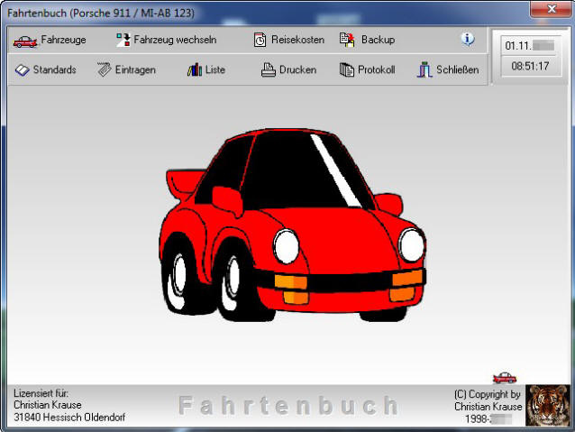Select Drucken text label
This screenshot has height=432, width=575.
[x=297, y=69]
